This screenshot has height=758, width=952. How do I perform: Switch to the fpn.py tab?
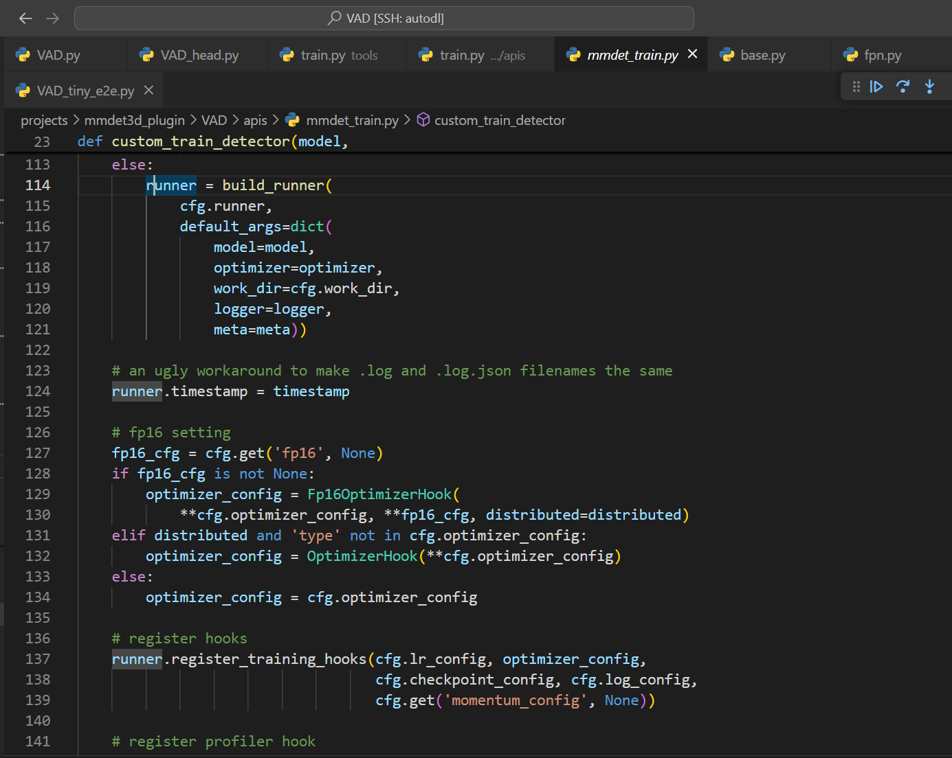(x=882, y=56)
